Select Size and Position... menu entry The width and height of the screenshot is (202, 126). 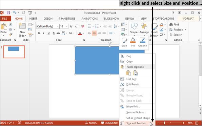click(x=137, y=123)
